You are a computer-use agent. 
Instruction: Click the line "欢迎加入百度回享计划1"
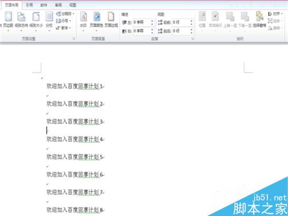74,86
